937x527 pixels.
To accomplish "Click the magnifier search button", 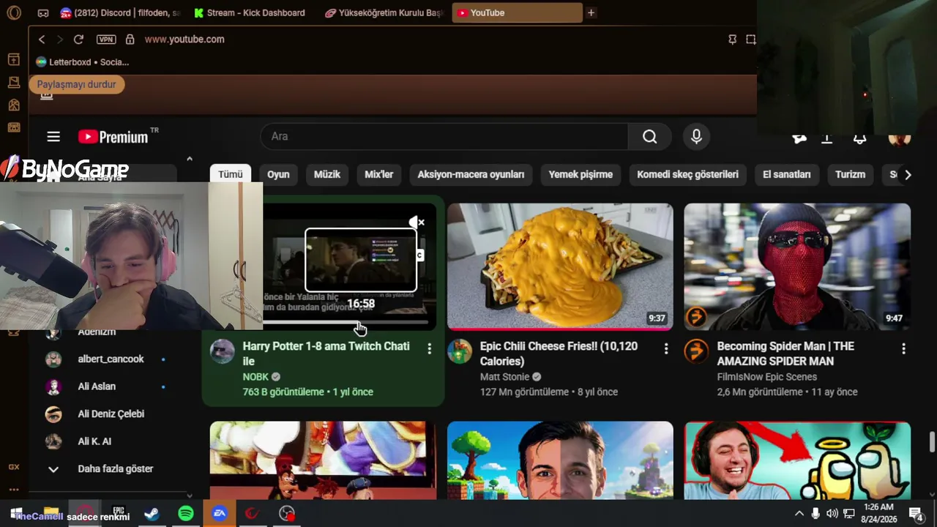I will coord(649,137).
